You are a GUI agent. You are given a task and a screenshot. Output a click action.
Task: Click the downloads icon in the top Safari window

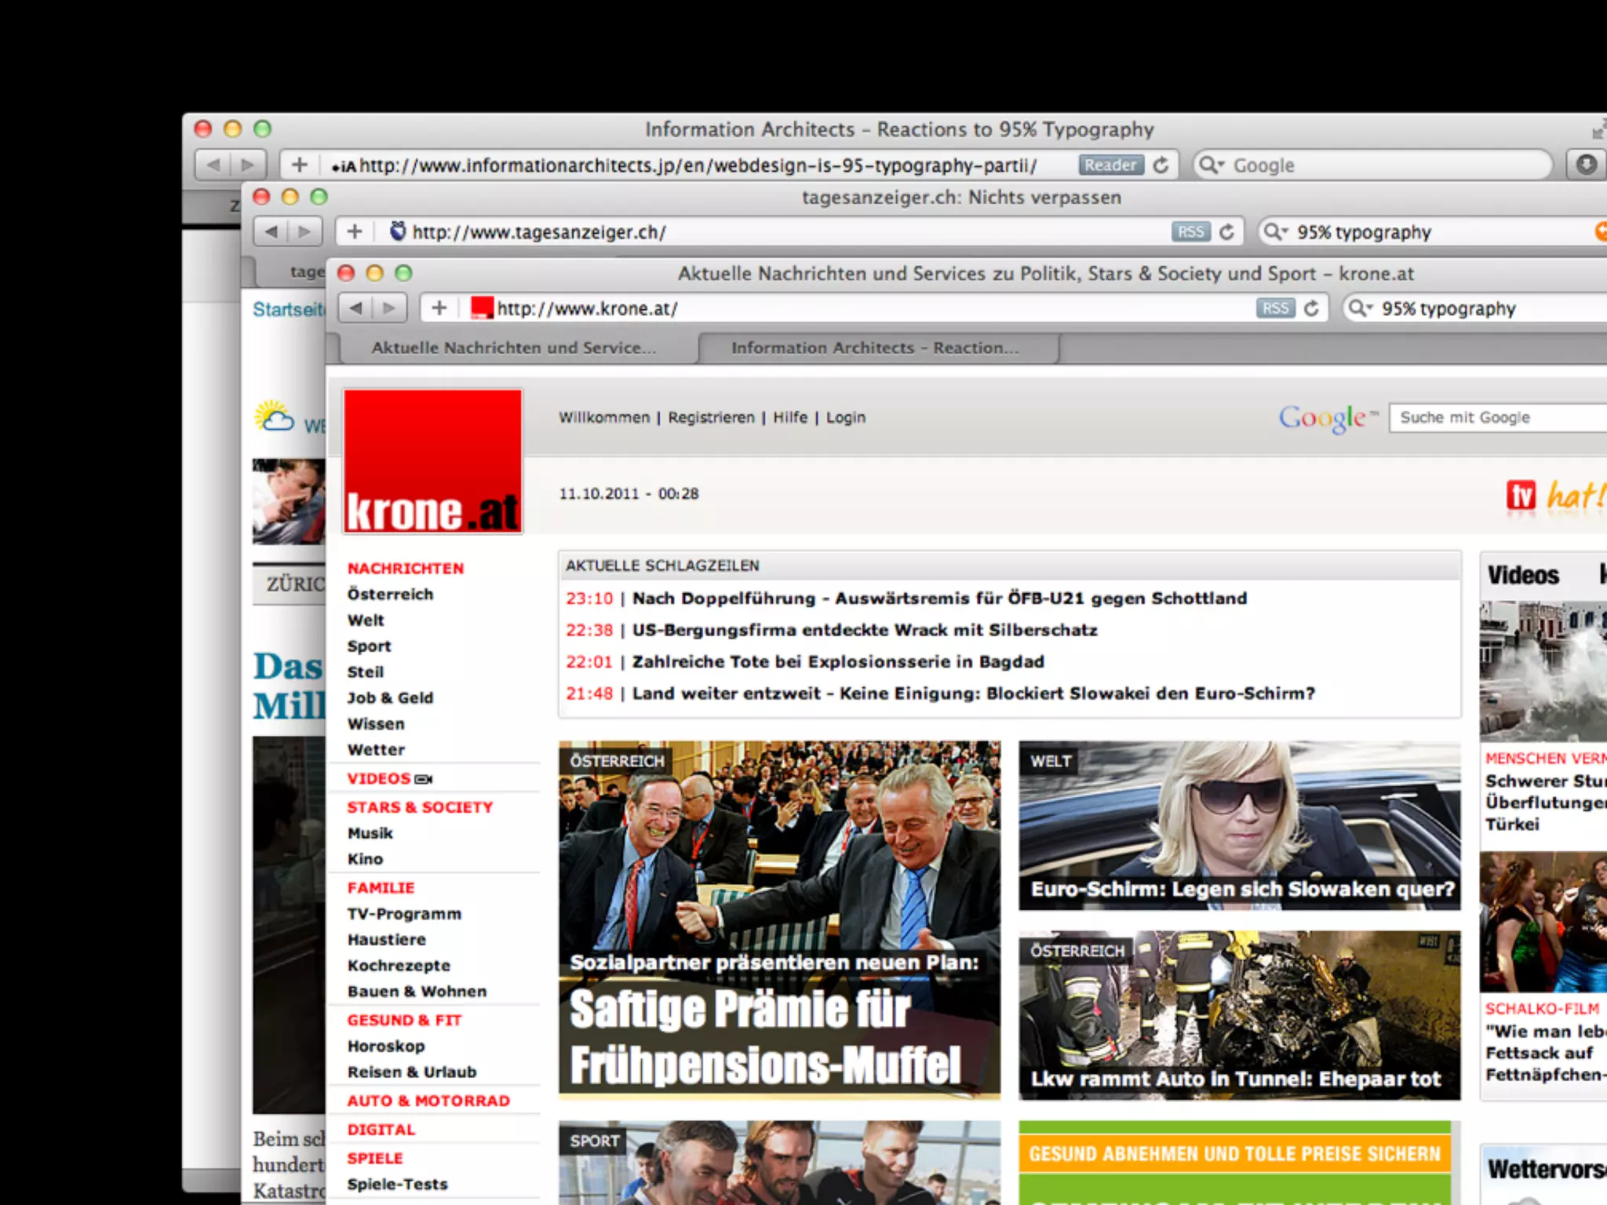1586,165
